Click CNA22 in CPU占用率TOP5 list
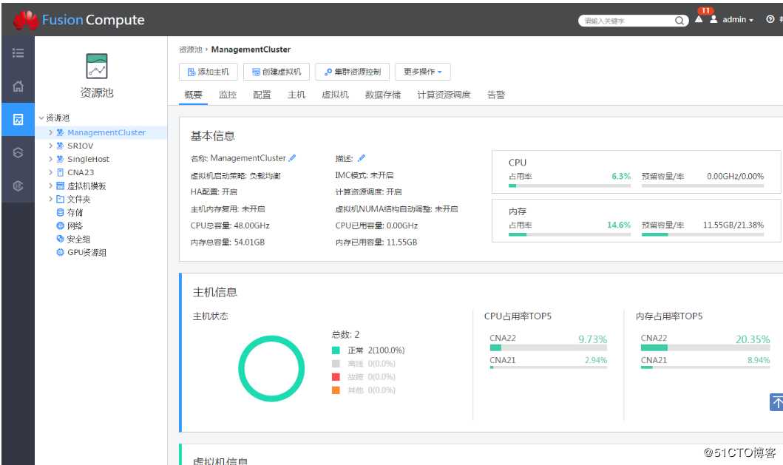Image resolution: width=783 pixels, height=465 pixels. click(x=502, y=338)
